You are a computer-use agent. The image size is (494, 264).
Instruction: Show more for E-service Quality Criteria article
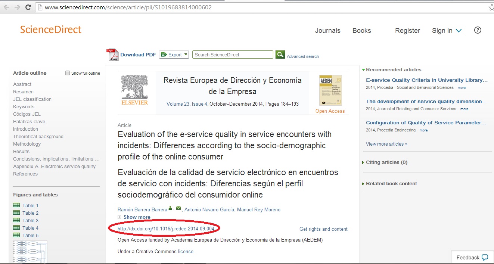click(x=462, y=88)
